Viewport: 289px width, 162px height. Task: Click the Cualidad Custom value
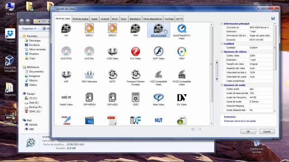click(x=261, y=48)
